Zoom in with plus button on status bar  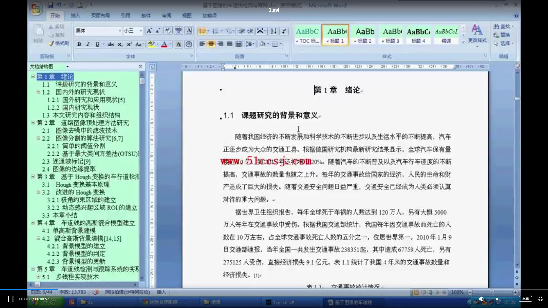(x=515, y=292)
